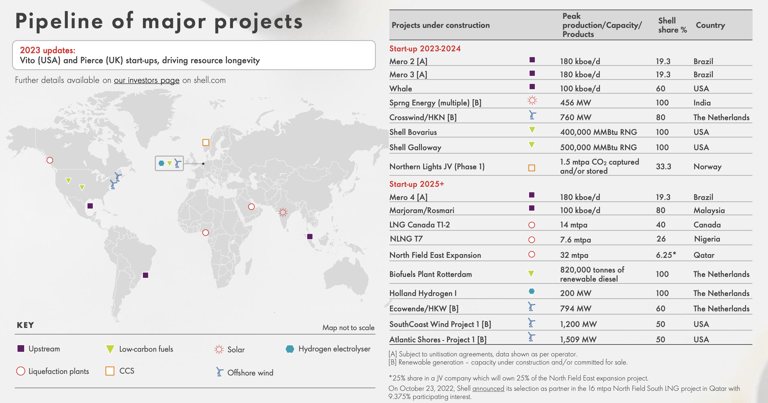The height and width of the screenshot is (403, 768).
Task: Click the CCS square in Northern Lights row
Action: click(532, 168)
